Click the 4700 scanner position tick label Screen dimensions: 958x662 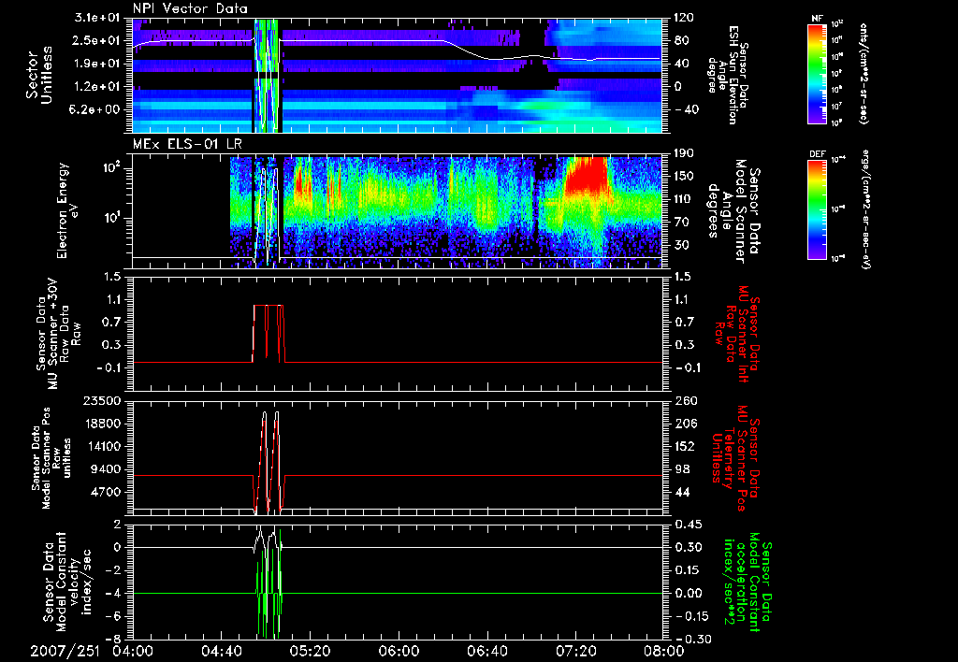106,492
